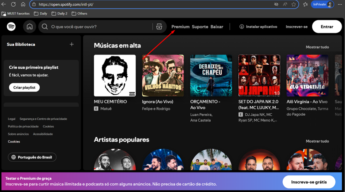This screenshot has height=192, width=345.
Task: Open Segurança e Centro de privacidade link
Action: tap(43, 119)
